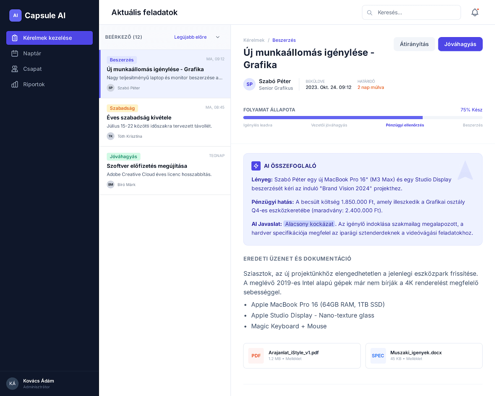
Task: Open Riportok in the sidebar
Action: [34, 84]
